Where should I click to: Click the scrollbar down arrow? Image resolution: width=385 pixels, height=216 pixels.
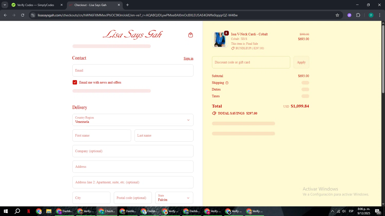tap(383, 204)
